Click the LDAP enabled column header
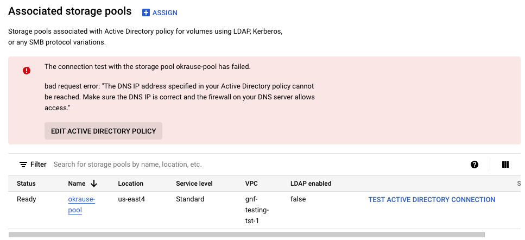 [311, 184]
